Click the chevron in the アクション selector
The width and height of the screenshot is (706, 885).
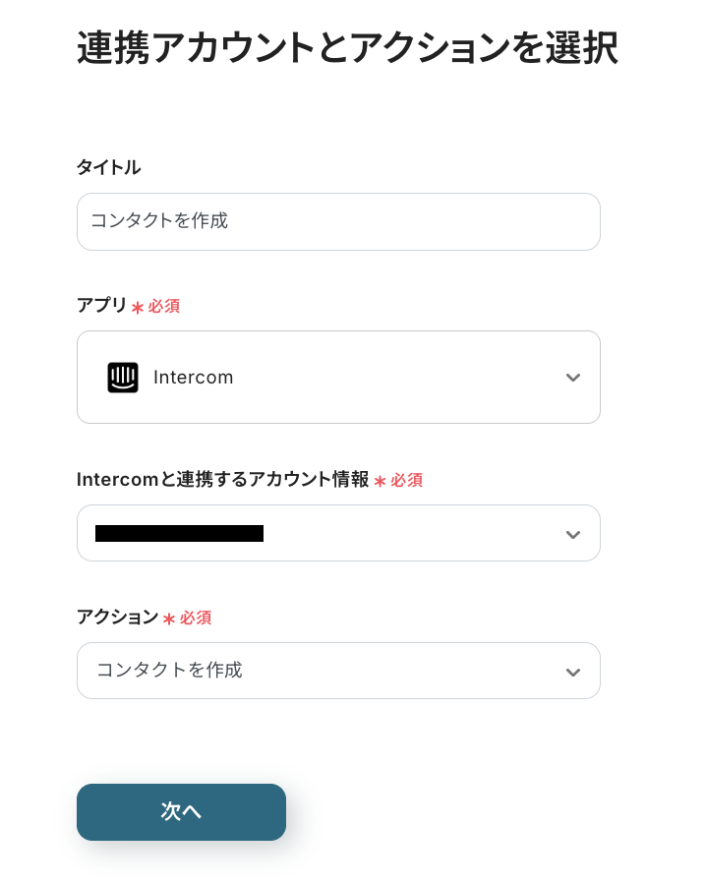573,673
